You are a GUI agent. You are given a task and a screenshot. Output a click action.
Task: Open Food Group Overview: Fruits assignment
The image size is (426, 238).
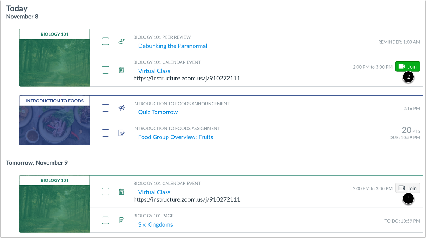175,137
